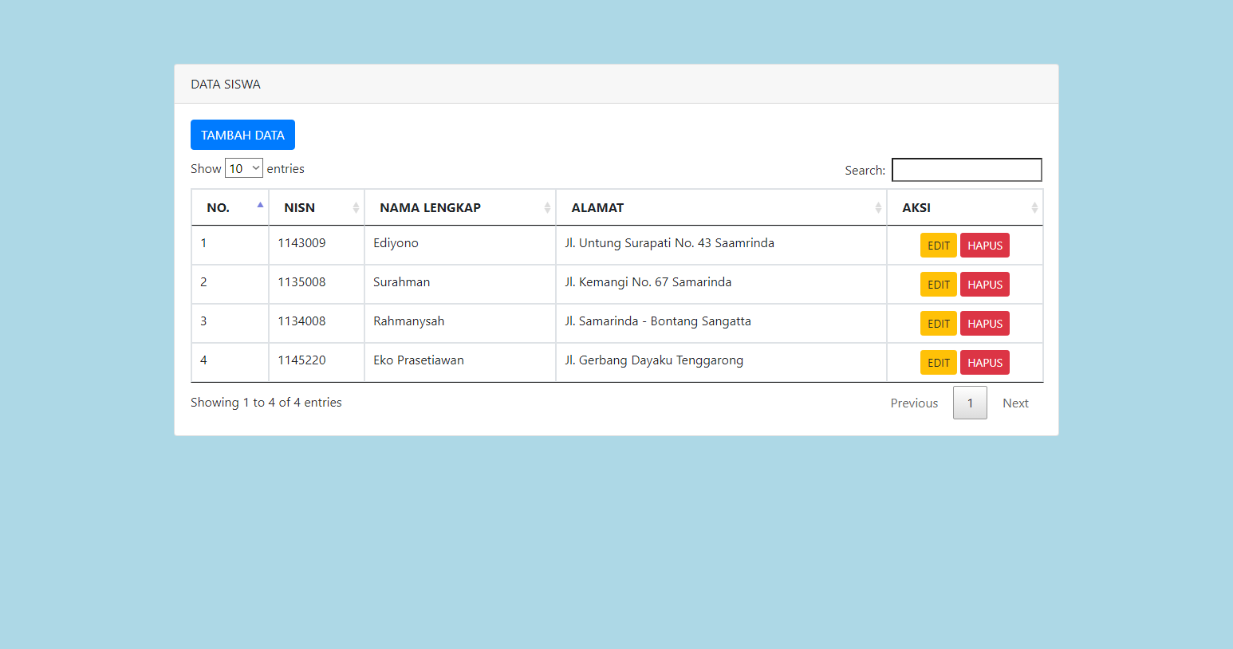This screenshot has width=1233, height=649.
Task: Delete Eko Prasetiawan with HAPUS button
Action: (x=985, y=363)
